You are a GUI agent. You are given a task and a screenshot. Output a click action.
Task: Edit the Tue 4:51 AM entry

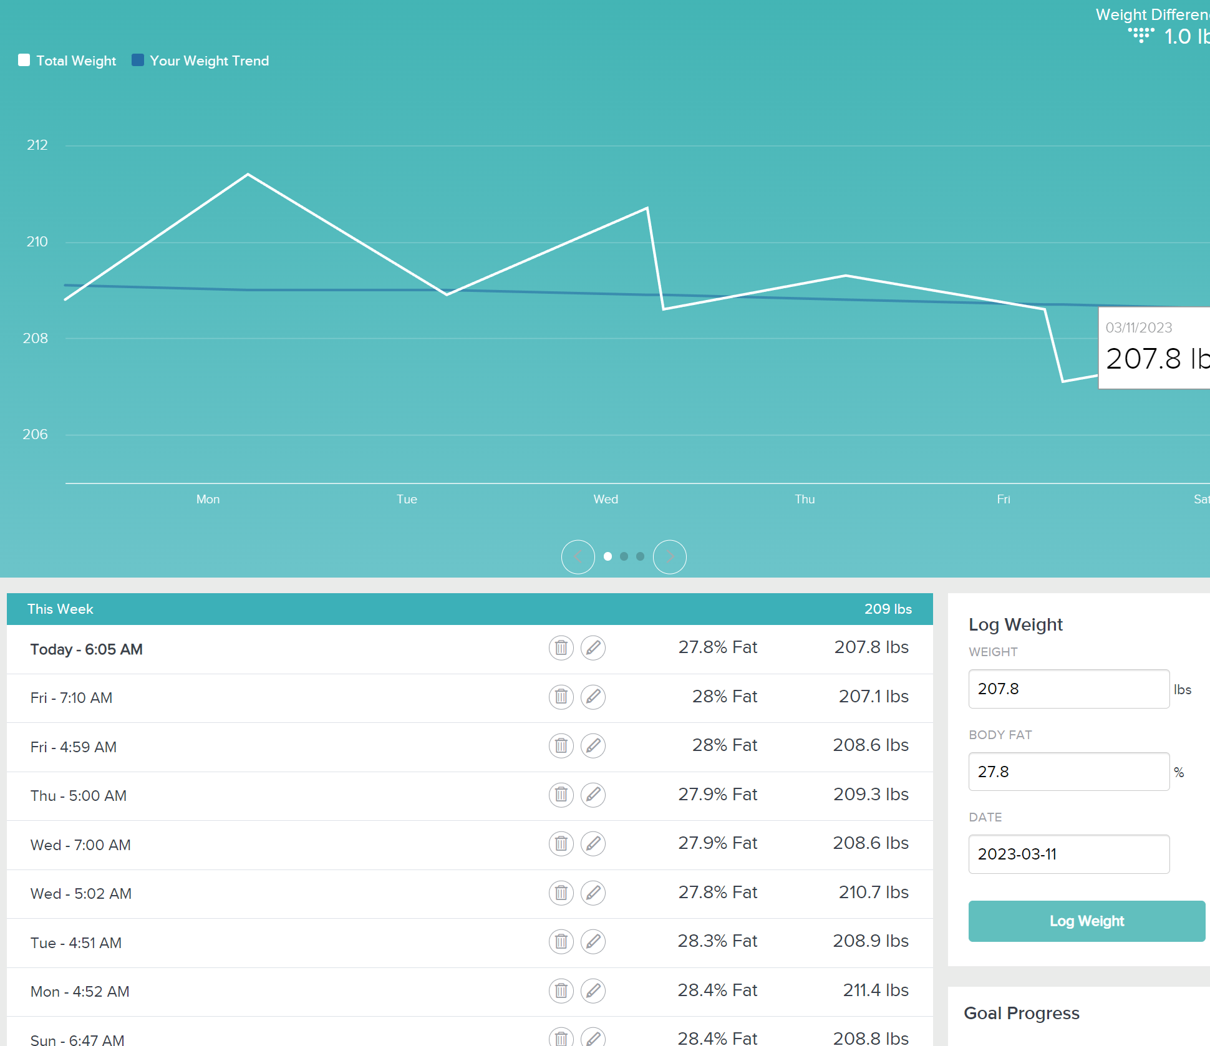[x=593, y=941]
